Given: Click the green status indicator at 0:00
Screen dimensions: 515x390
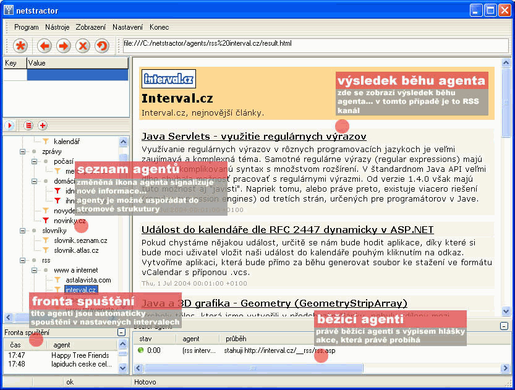Looking at the screenshot, I should (x=141, y=350).
